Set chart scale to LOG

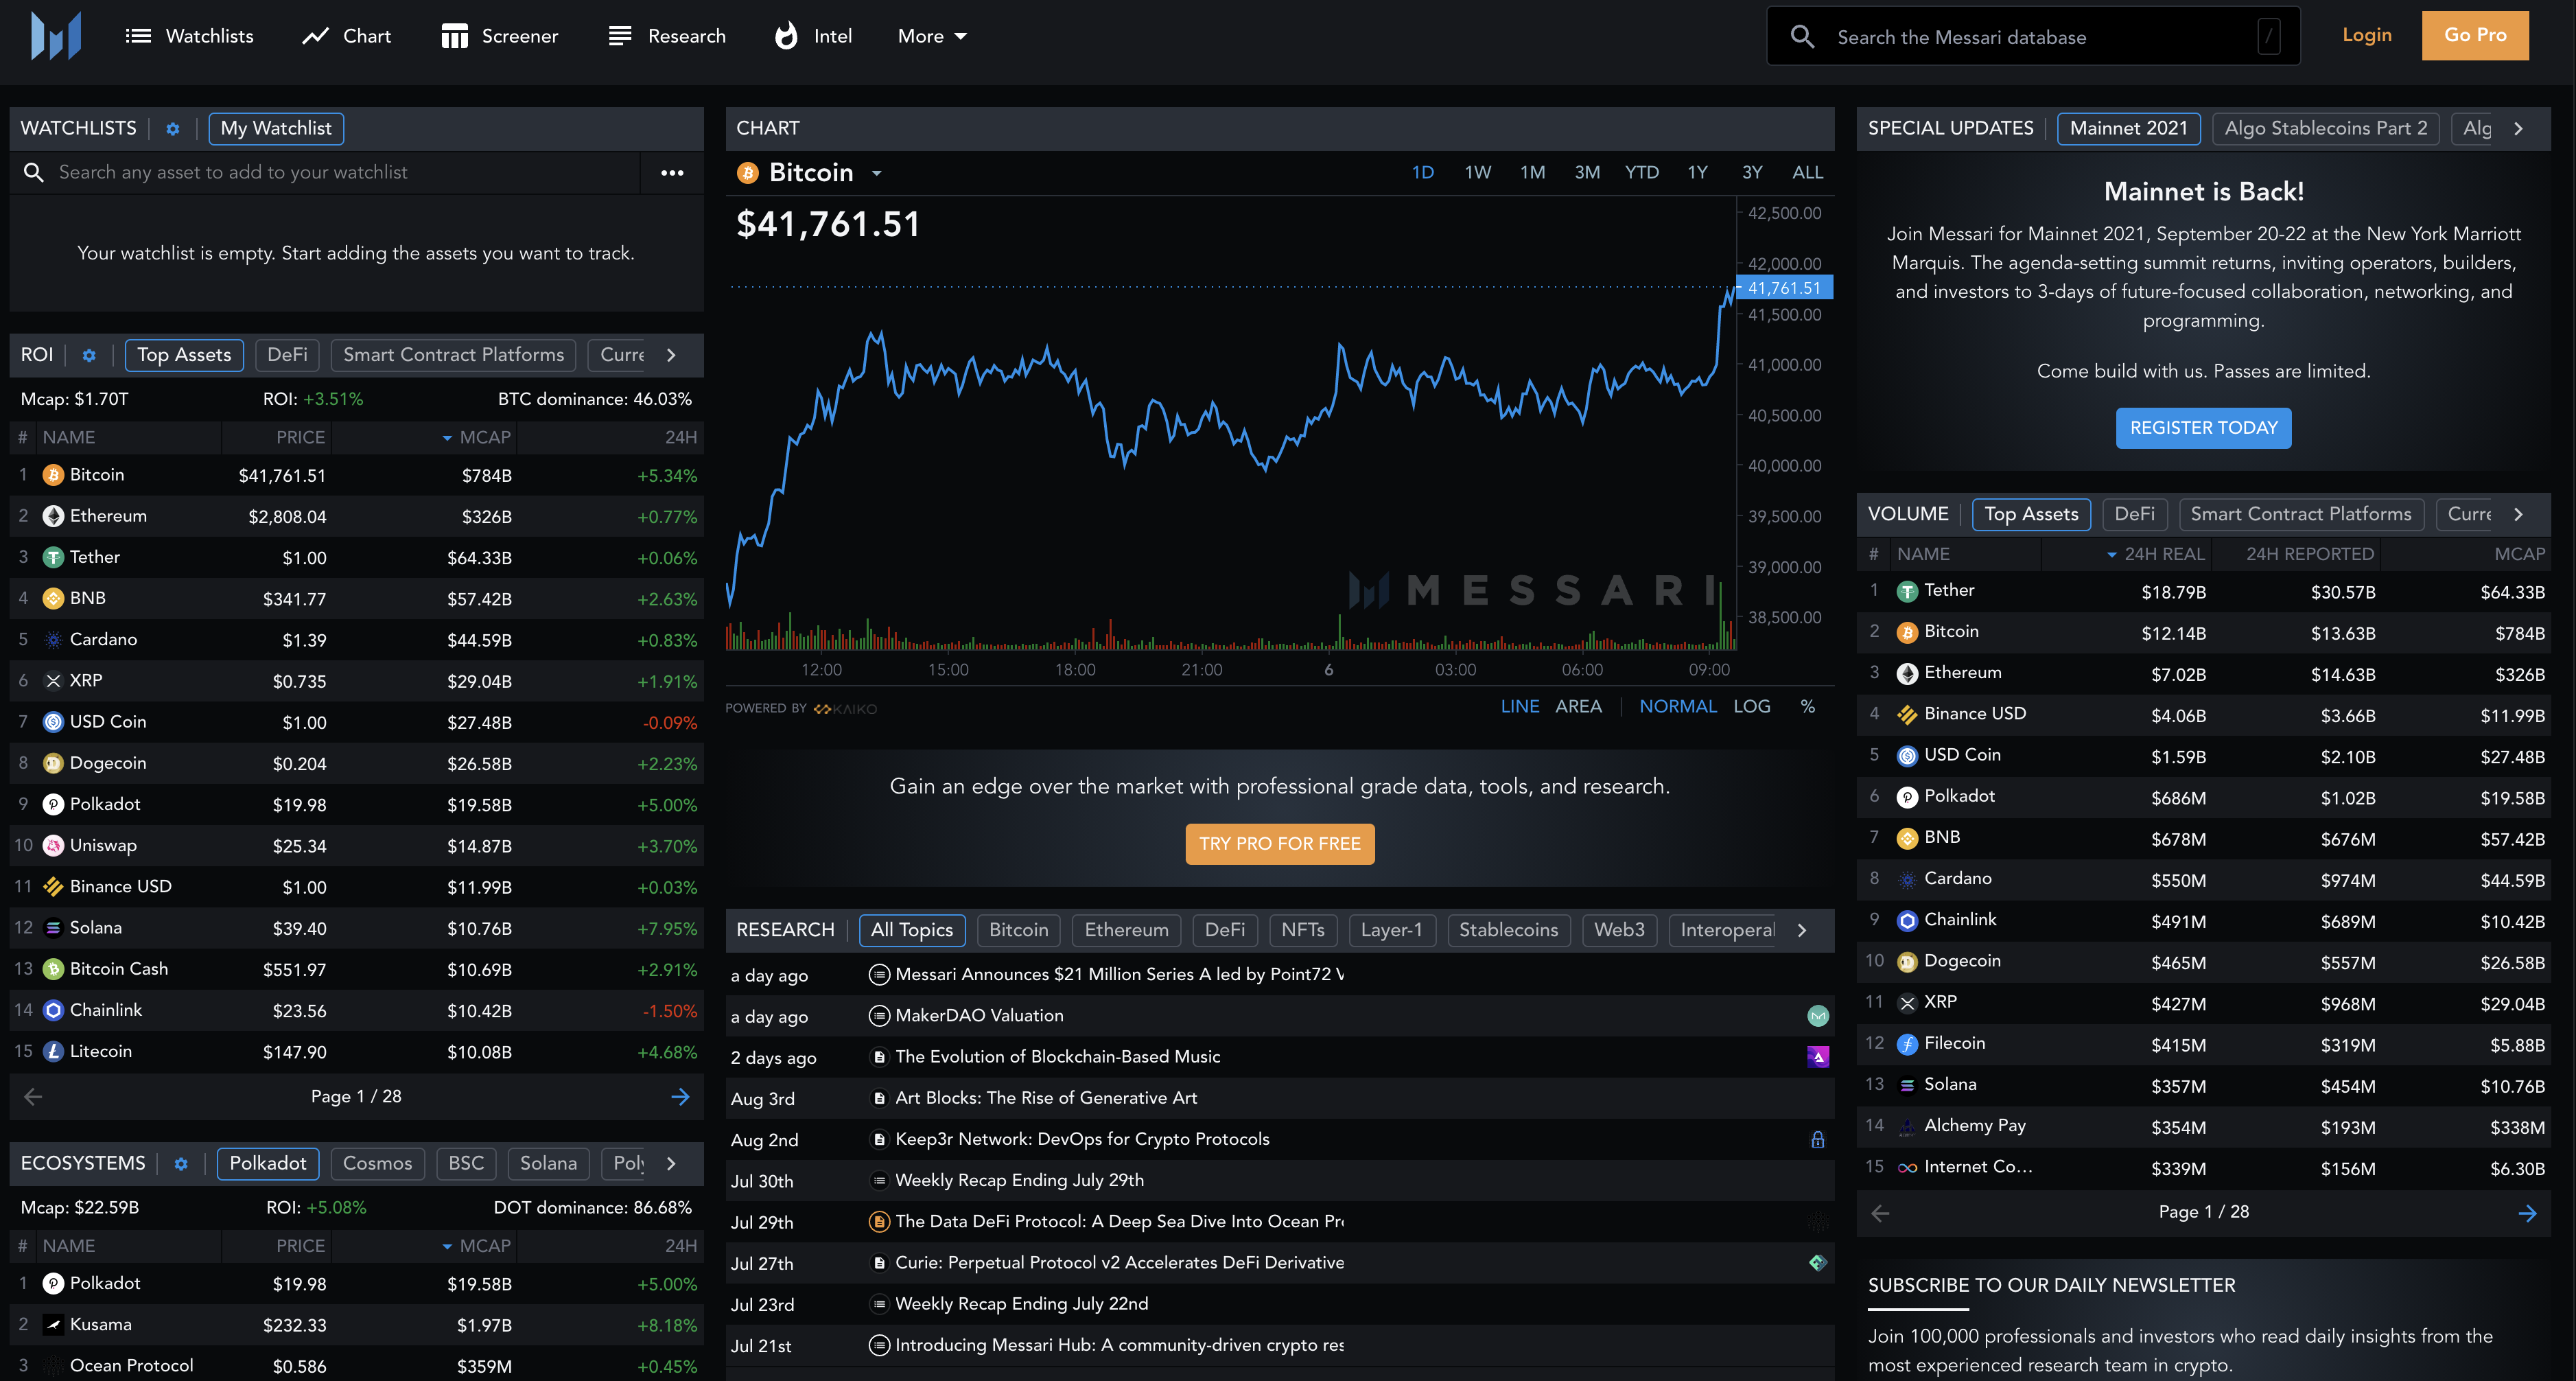tap(1752, 706)
